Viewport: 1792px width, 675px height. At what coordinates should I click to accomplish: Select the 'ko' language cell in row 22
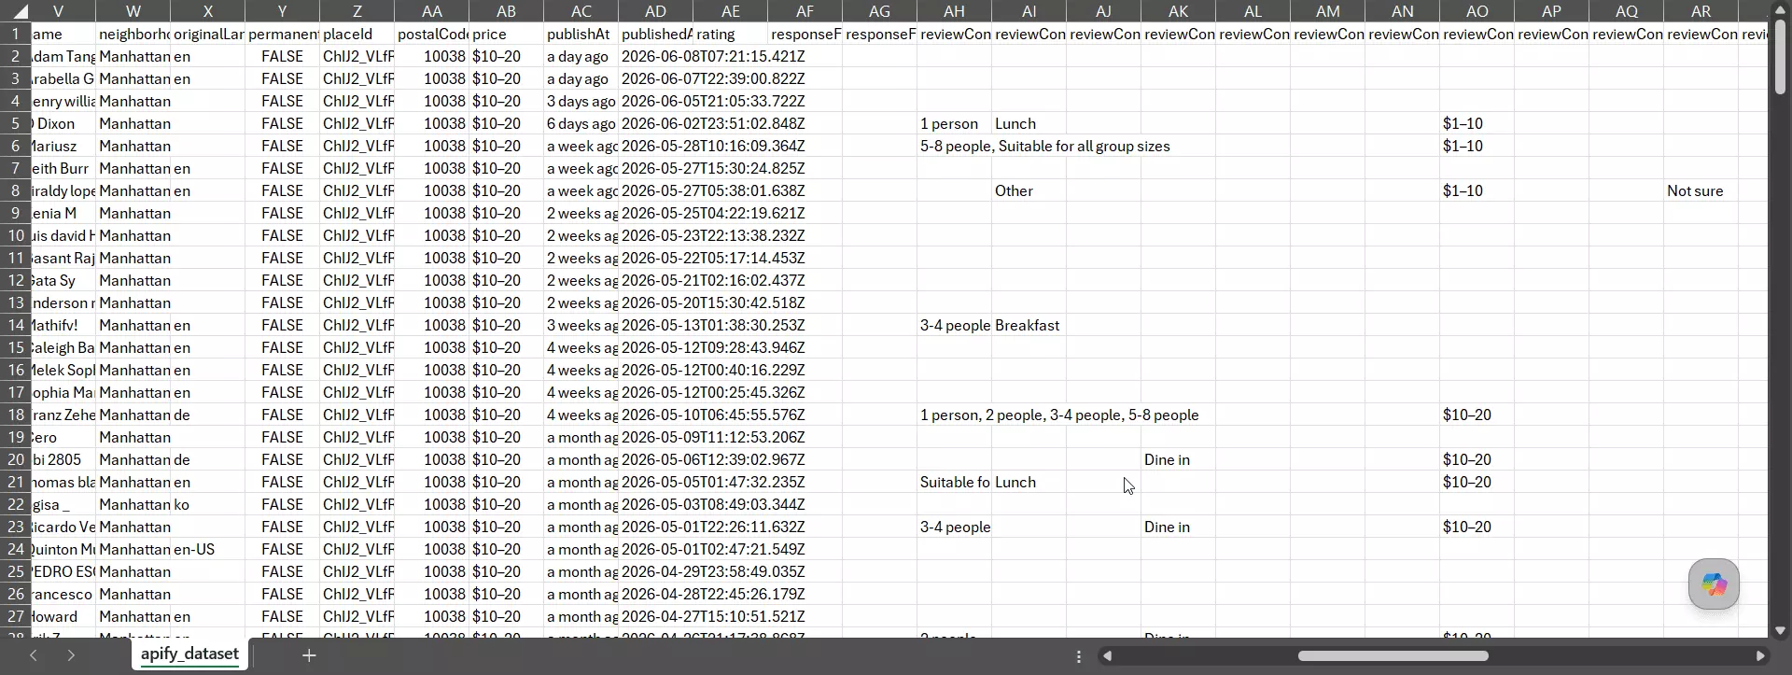(x=208, y=504)
